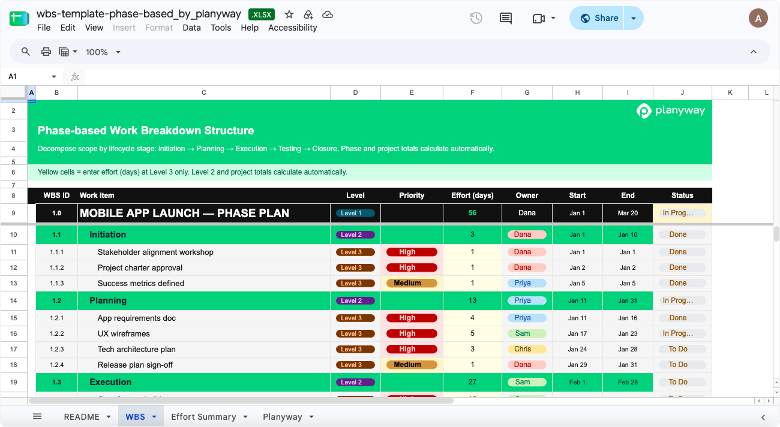Image resolution: width=780 pixels, height=427 pixels.
Task: Select column C header
Action: (204, 92)
